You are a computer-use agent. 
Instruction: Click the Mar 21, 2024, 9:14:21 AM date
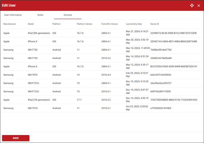click(137, 33)
